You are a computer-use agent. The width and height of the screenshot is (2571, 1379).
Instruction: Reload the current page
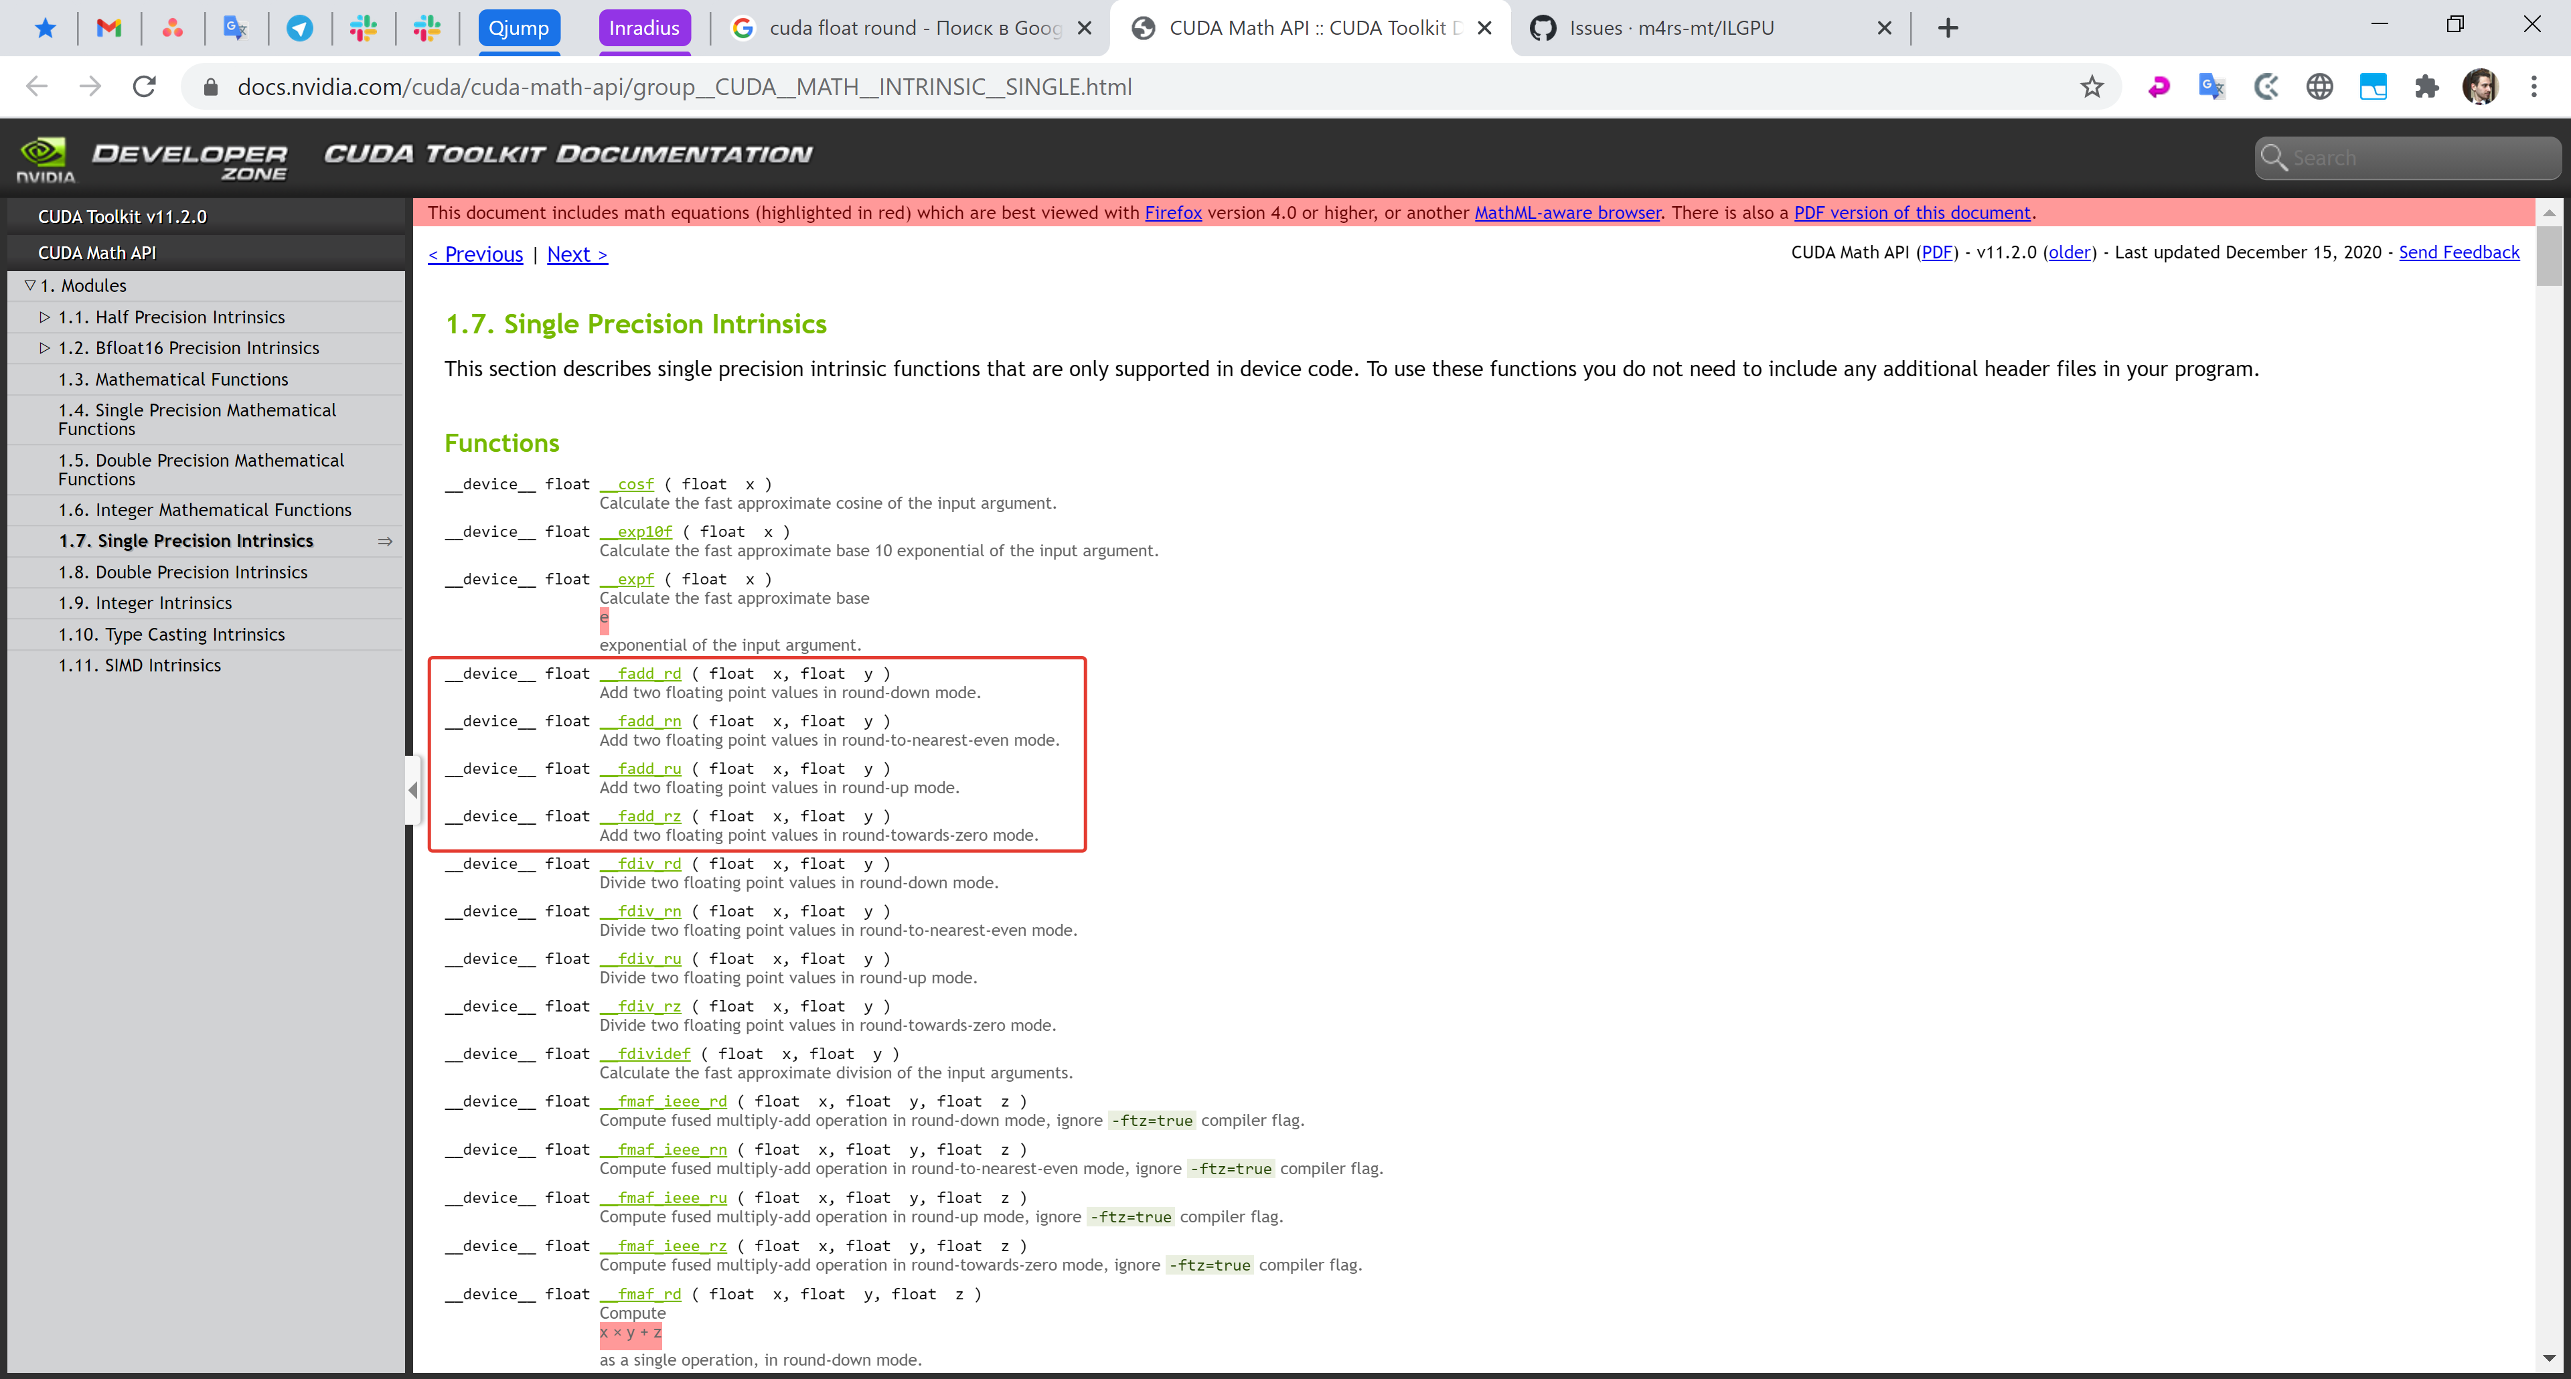(145, 87)
